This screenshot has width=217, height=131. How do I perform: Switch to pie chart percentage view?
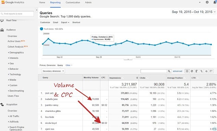tap(192, 71)
